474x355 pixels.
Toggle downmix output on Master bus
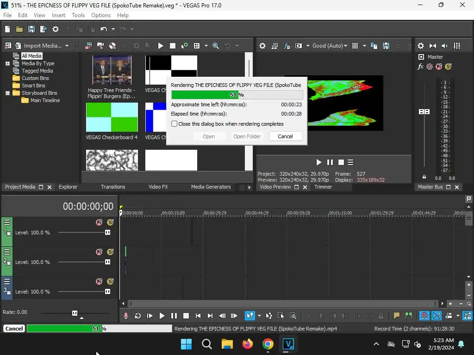point(433,46)
